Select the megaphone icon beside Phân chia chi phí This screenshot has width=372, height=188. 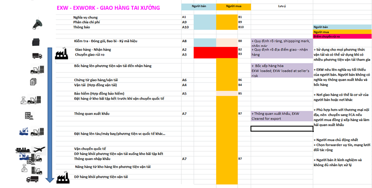37,24
